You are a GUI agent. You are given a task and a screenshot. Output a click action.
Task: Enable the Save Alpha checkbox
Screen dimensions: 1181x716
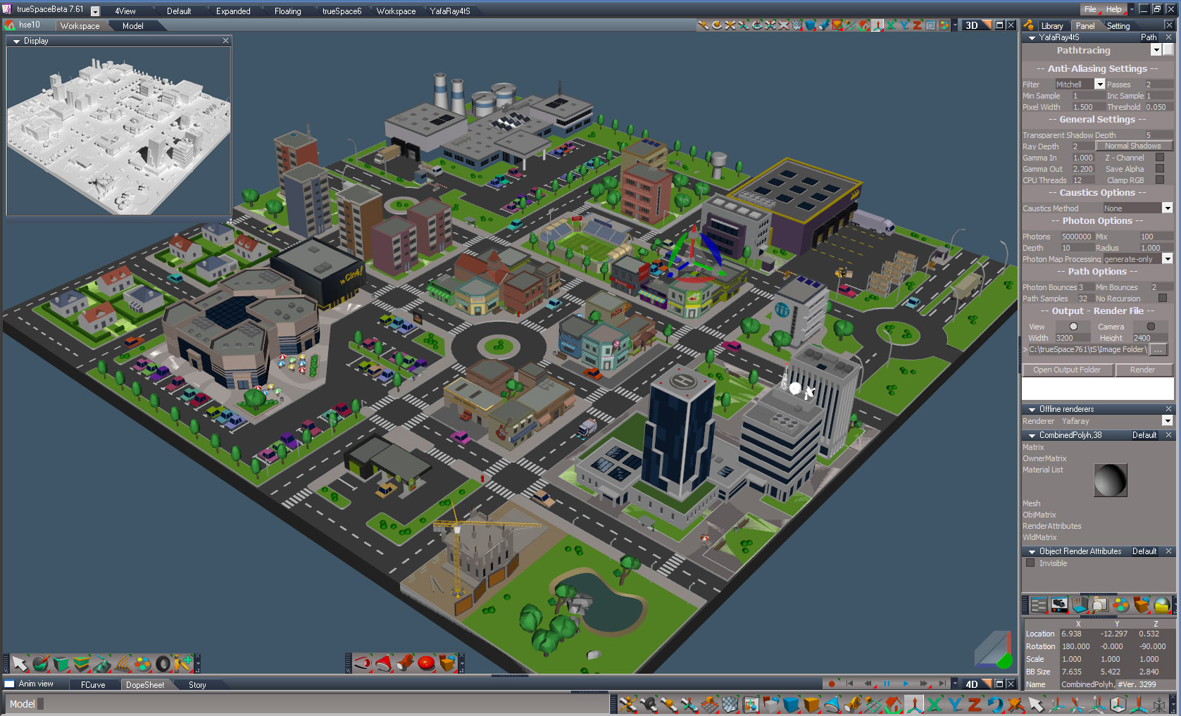click(1160, 169)
